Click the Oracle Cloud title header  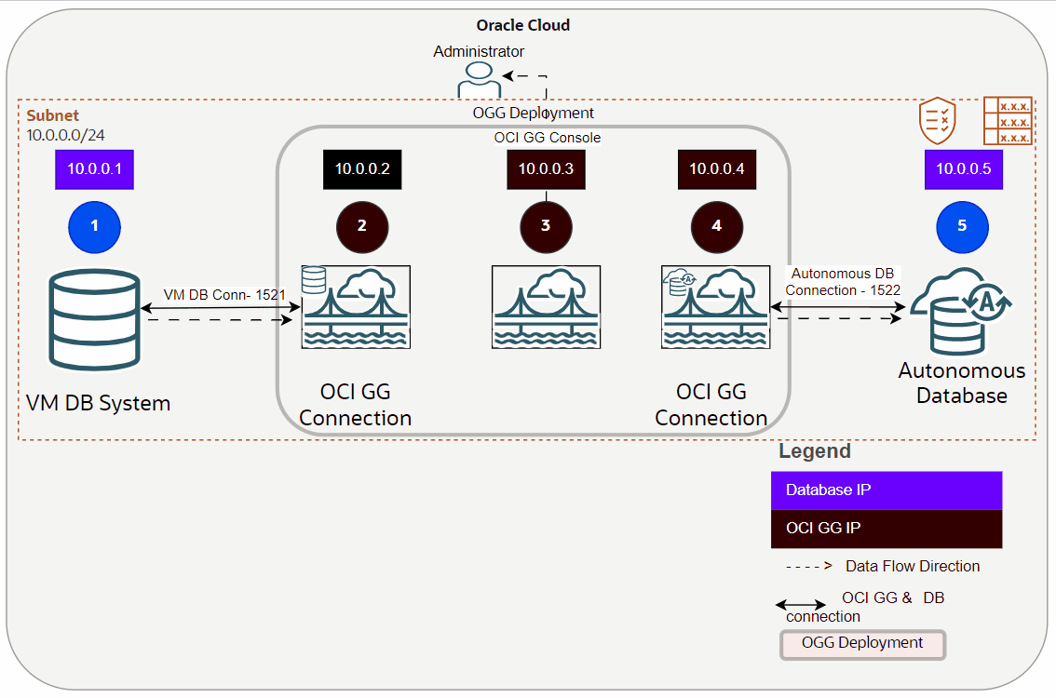[x=522, y=25]
